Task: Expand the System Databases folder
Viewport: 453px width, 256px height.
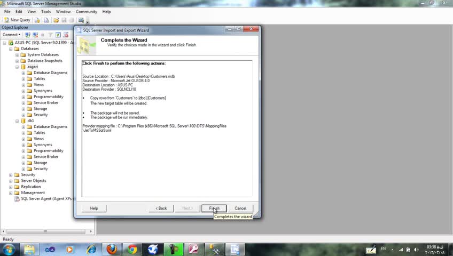Action: [17, 55]
